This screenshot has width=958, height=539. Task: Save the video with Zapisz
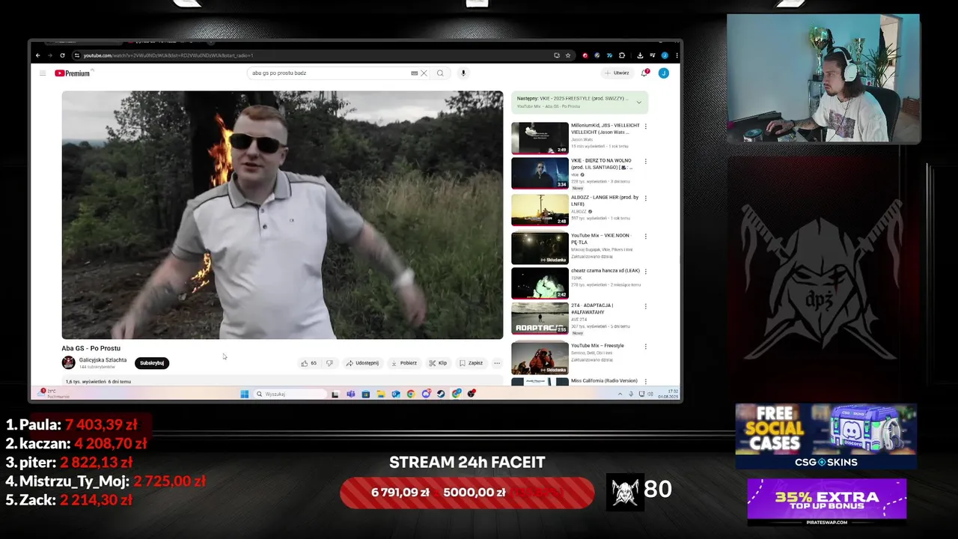pyautogui.click(x=471, y=363)
